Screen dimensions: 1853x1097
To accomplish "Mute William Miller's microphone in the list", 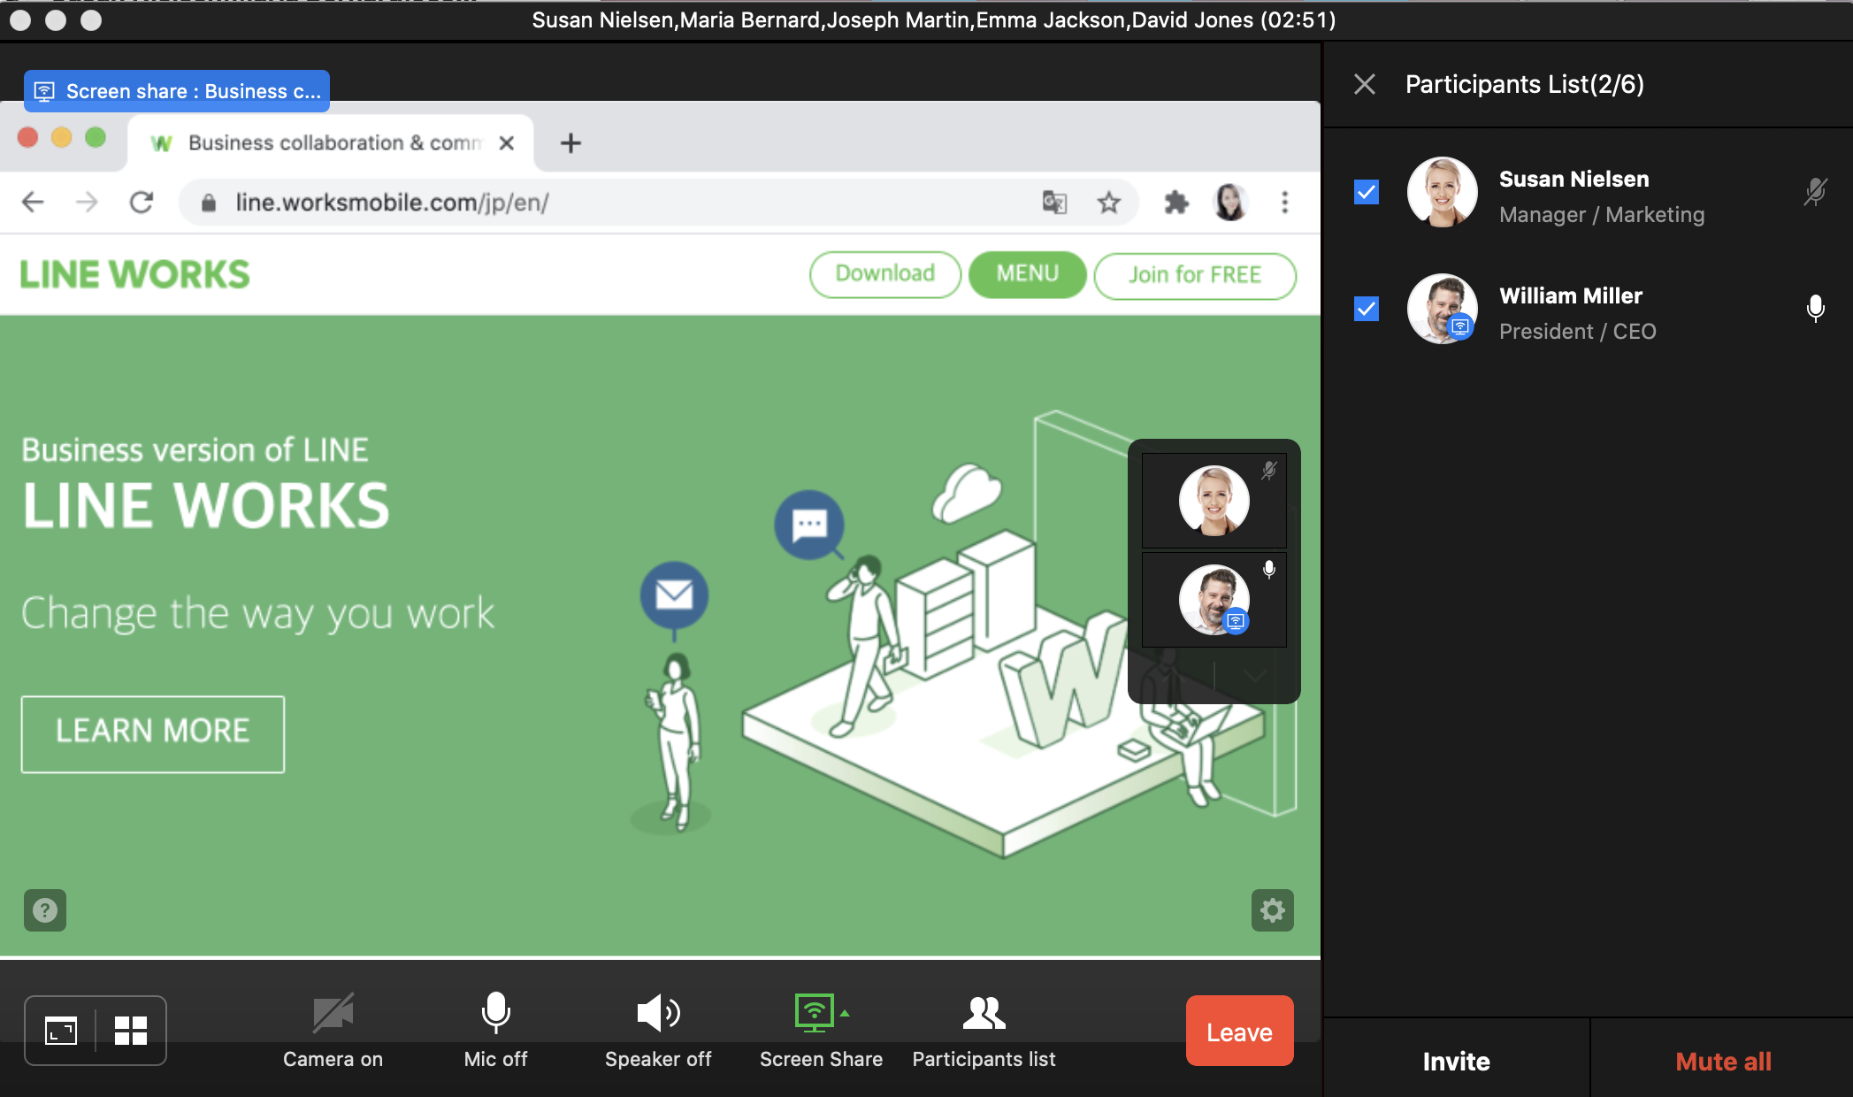I will (1815, 309).
